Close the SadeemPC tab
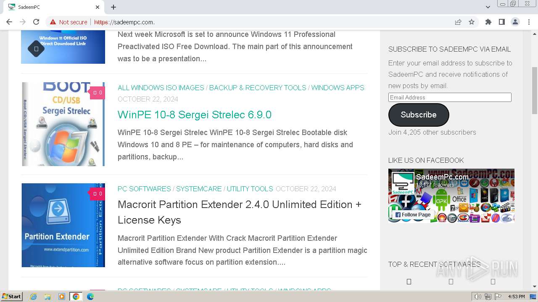 tap(98, 7)
